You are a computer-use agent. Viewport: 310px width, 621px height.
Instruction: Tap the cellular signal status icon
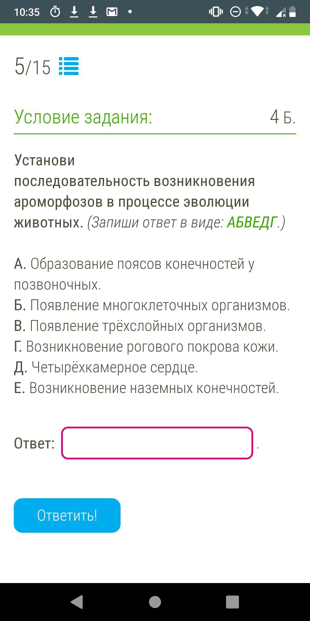click(x=281, y=12)
